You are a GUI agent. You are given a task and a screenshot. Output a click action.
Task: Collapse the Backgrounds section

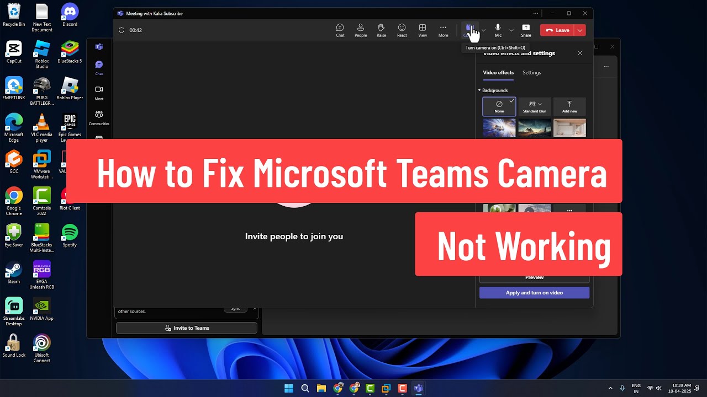click(493, 90)
